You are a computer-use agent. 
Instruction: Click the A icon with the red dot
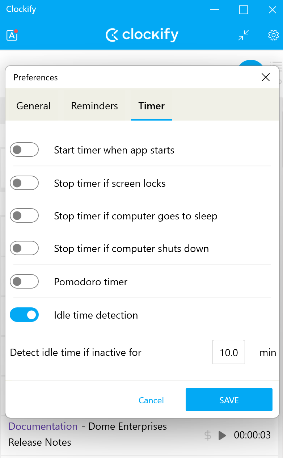click(12, 35)
